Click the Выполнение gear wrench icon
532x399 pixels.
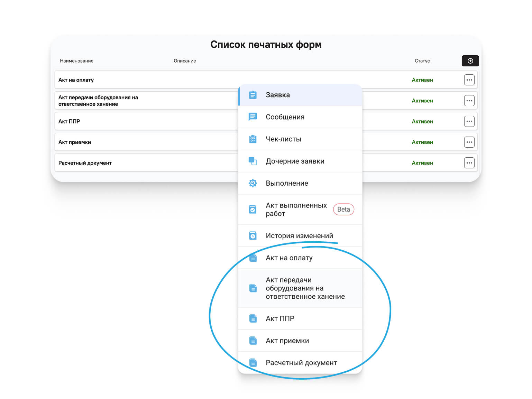pos(253,183)
